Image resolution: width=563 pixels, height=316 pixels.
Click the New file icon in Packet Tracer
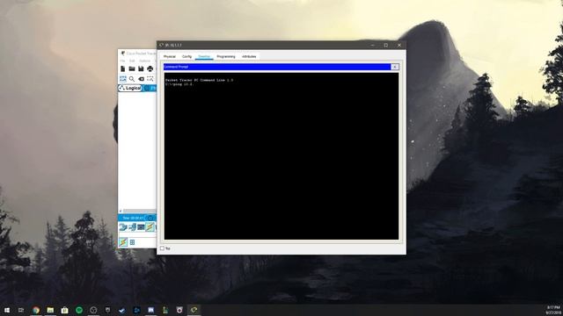click(x=123, y=68)
